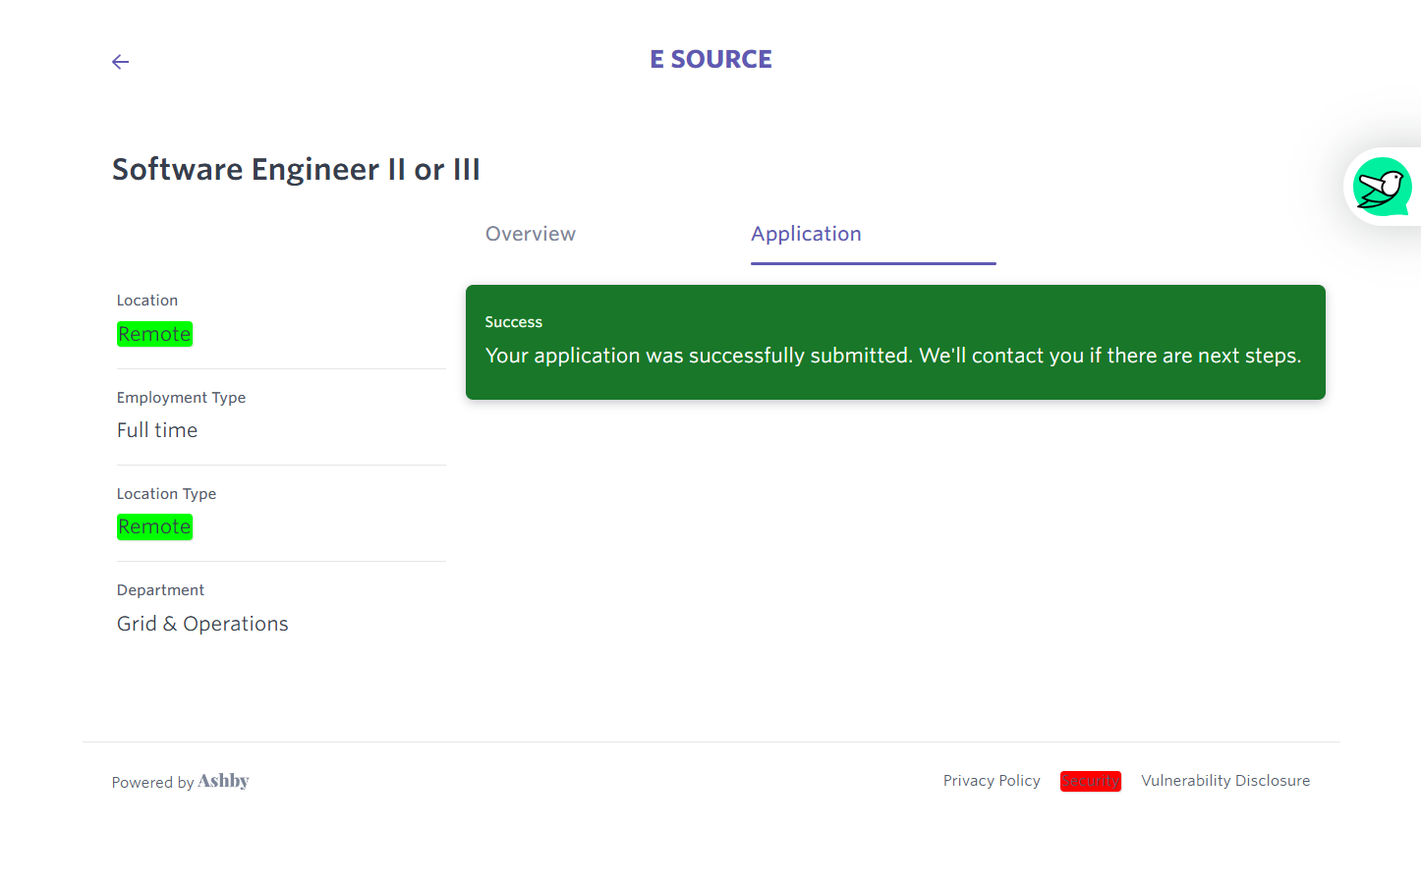Viewport: 1421px width, 884px height.
Task: Click the Software Engineer II or III heading
Action: point(296,169)
